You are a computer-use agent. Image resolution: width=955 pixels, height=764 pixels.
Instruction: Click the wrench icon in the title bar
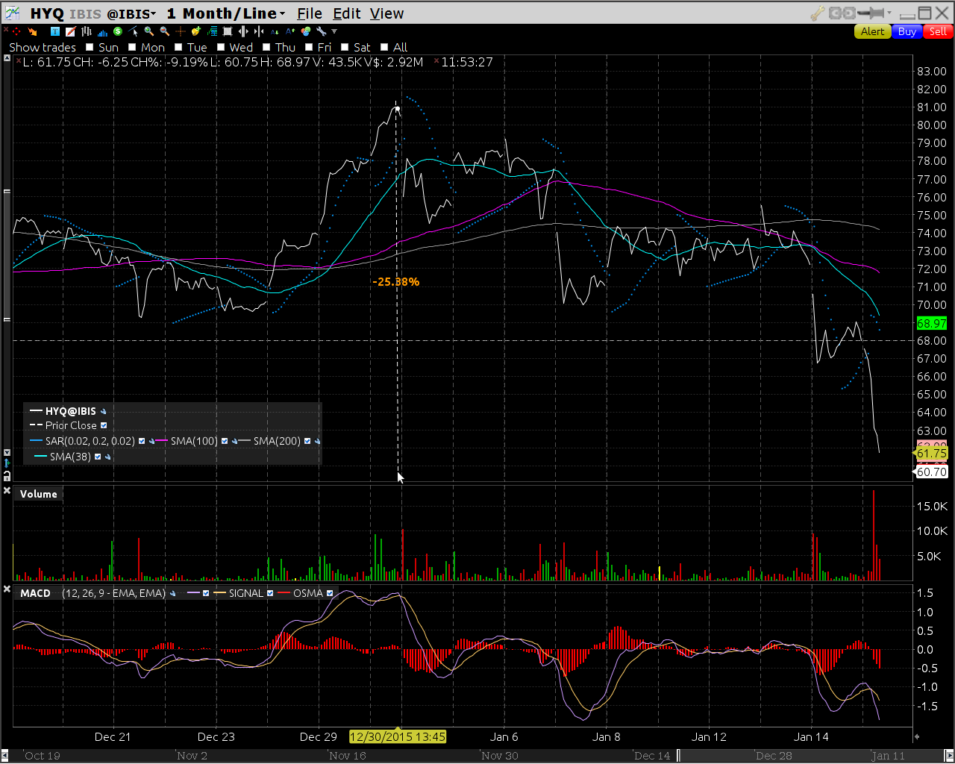click(x=817, y=13)
